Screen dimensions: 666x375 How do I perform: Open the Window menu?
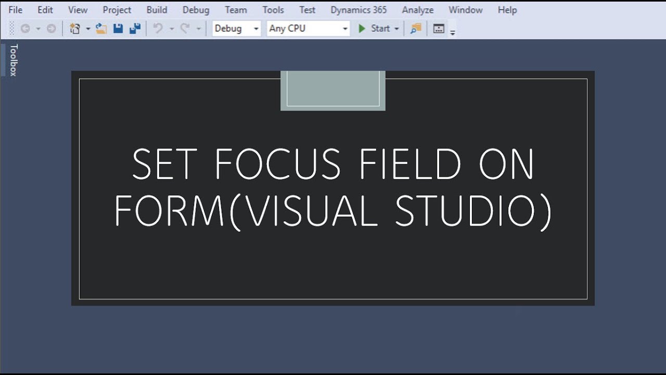tap(465, 10)
